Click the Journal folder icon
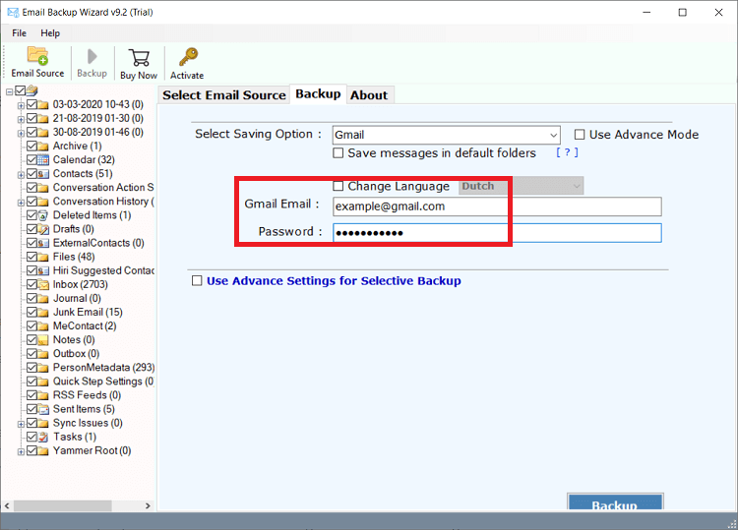The width and height of the screenshot is (738, 530). tap(43, 299)
